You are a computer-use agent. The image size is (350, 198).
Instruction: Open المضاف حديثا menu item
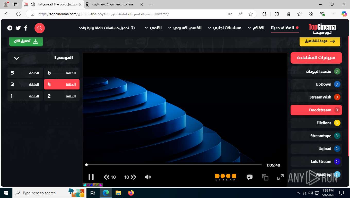(285, 28)
